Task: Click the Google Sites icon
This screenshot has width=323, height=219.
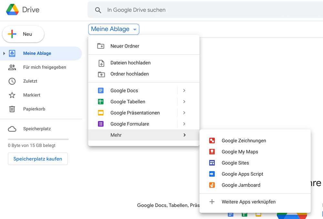Action: (212, 163)
